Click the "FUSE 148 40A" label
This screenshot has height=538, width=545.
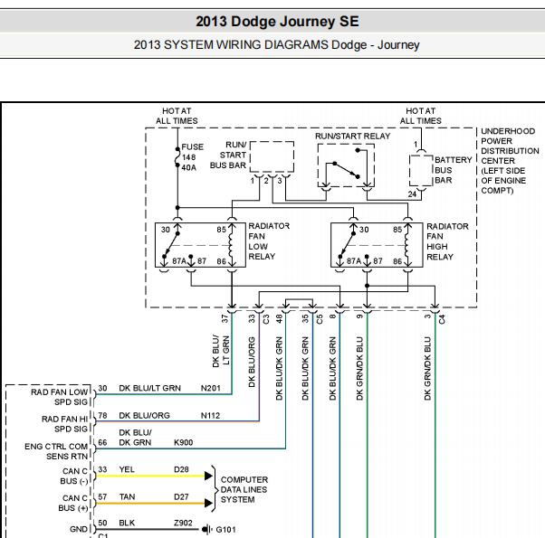pos(192,157)
